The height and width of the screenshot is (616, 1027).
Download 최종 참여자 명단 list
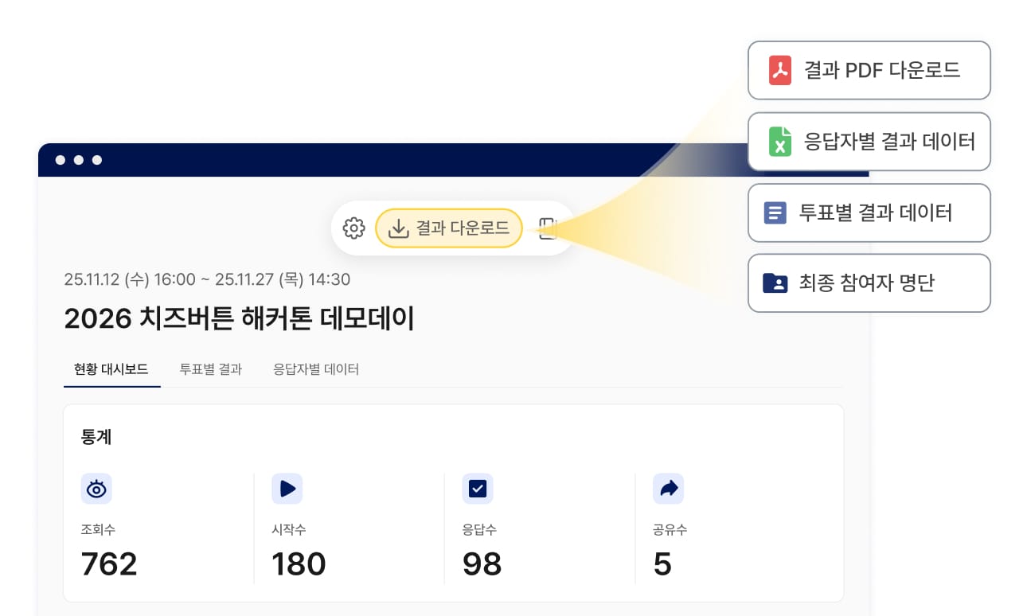click(869, 283)
